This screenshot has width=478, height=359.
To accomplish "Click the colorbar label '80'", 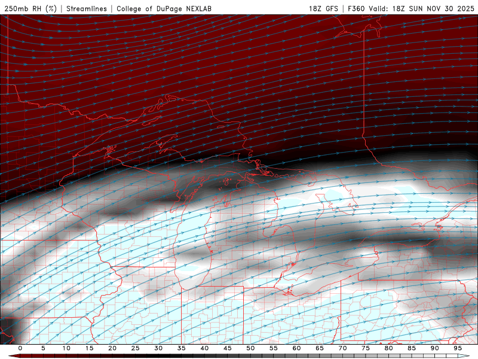I will coord(388,348).
